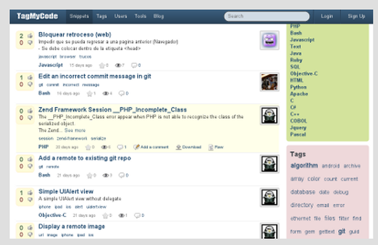Open the Tools menu item
The image size is (378, 245).
coord(140,16)
